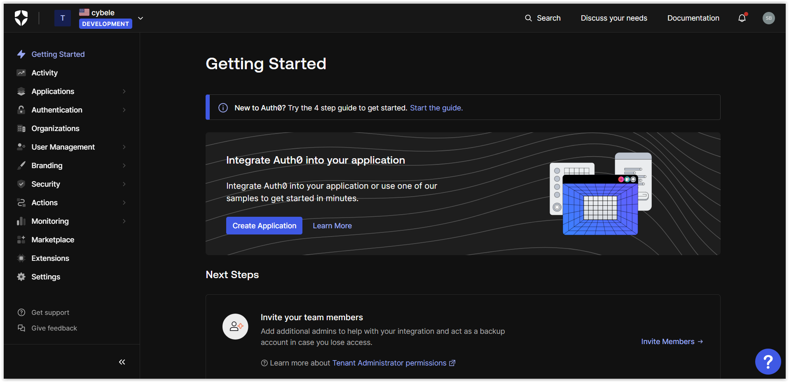The image size is (789, 382).
Task: Collapse sidebar with double chevron
Action: coord(122,362)
